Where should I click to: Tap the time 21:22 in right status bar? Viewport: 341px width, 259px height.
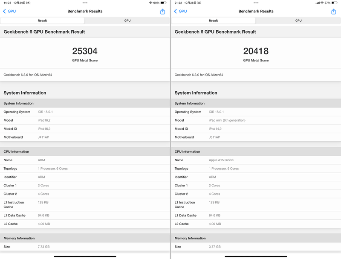178,3
